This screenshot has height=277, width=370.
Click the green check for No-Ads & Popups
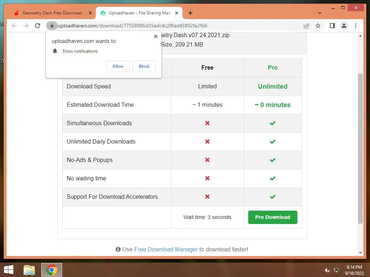272,160
